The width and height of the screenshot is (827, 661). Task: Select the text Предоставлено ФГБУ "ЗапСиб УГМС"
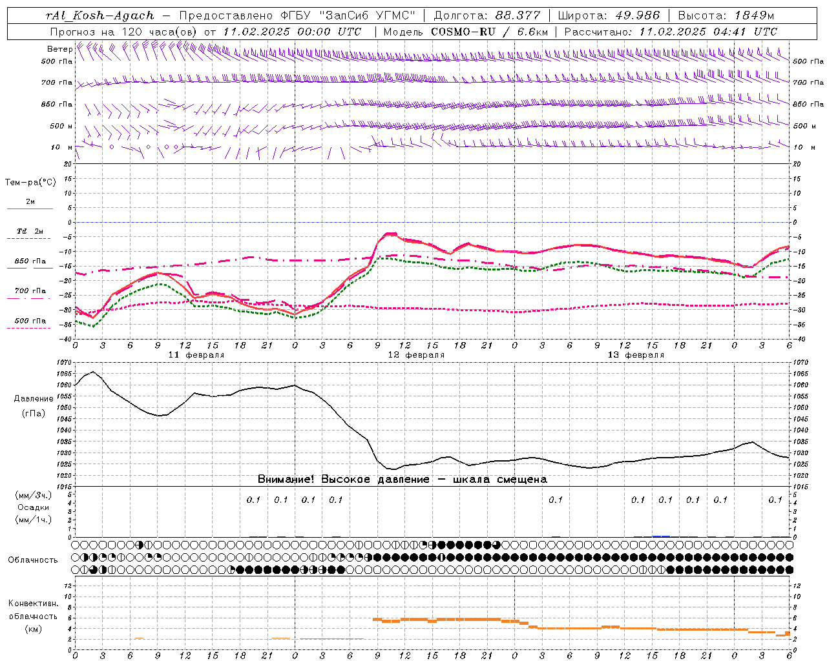[x=298, y=15]
